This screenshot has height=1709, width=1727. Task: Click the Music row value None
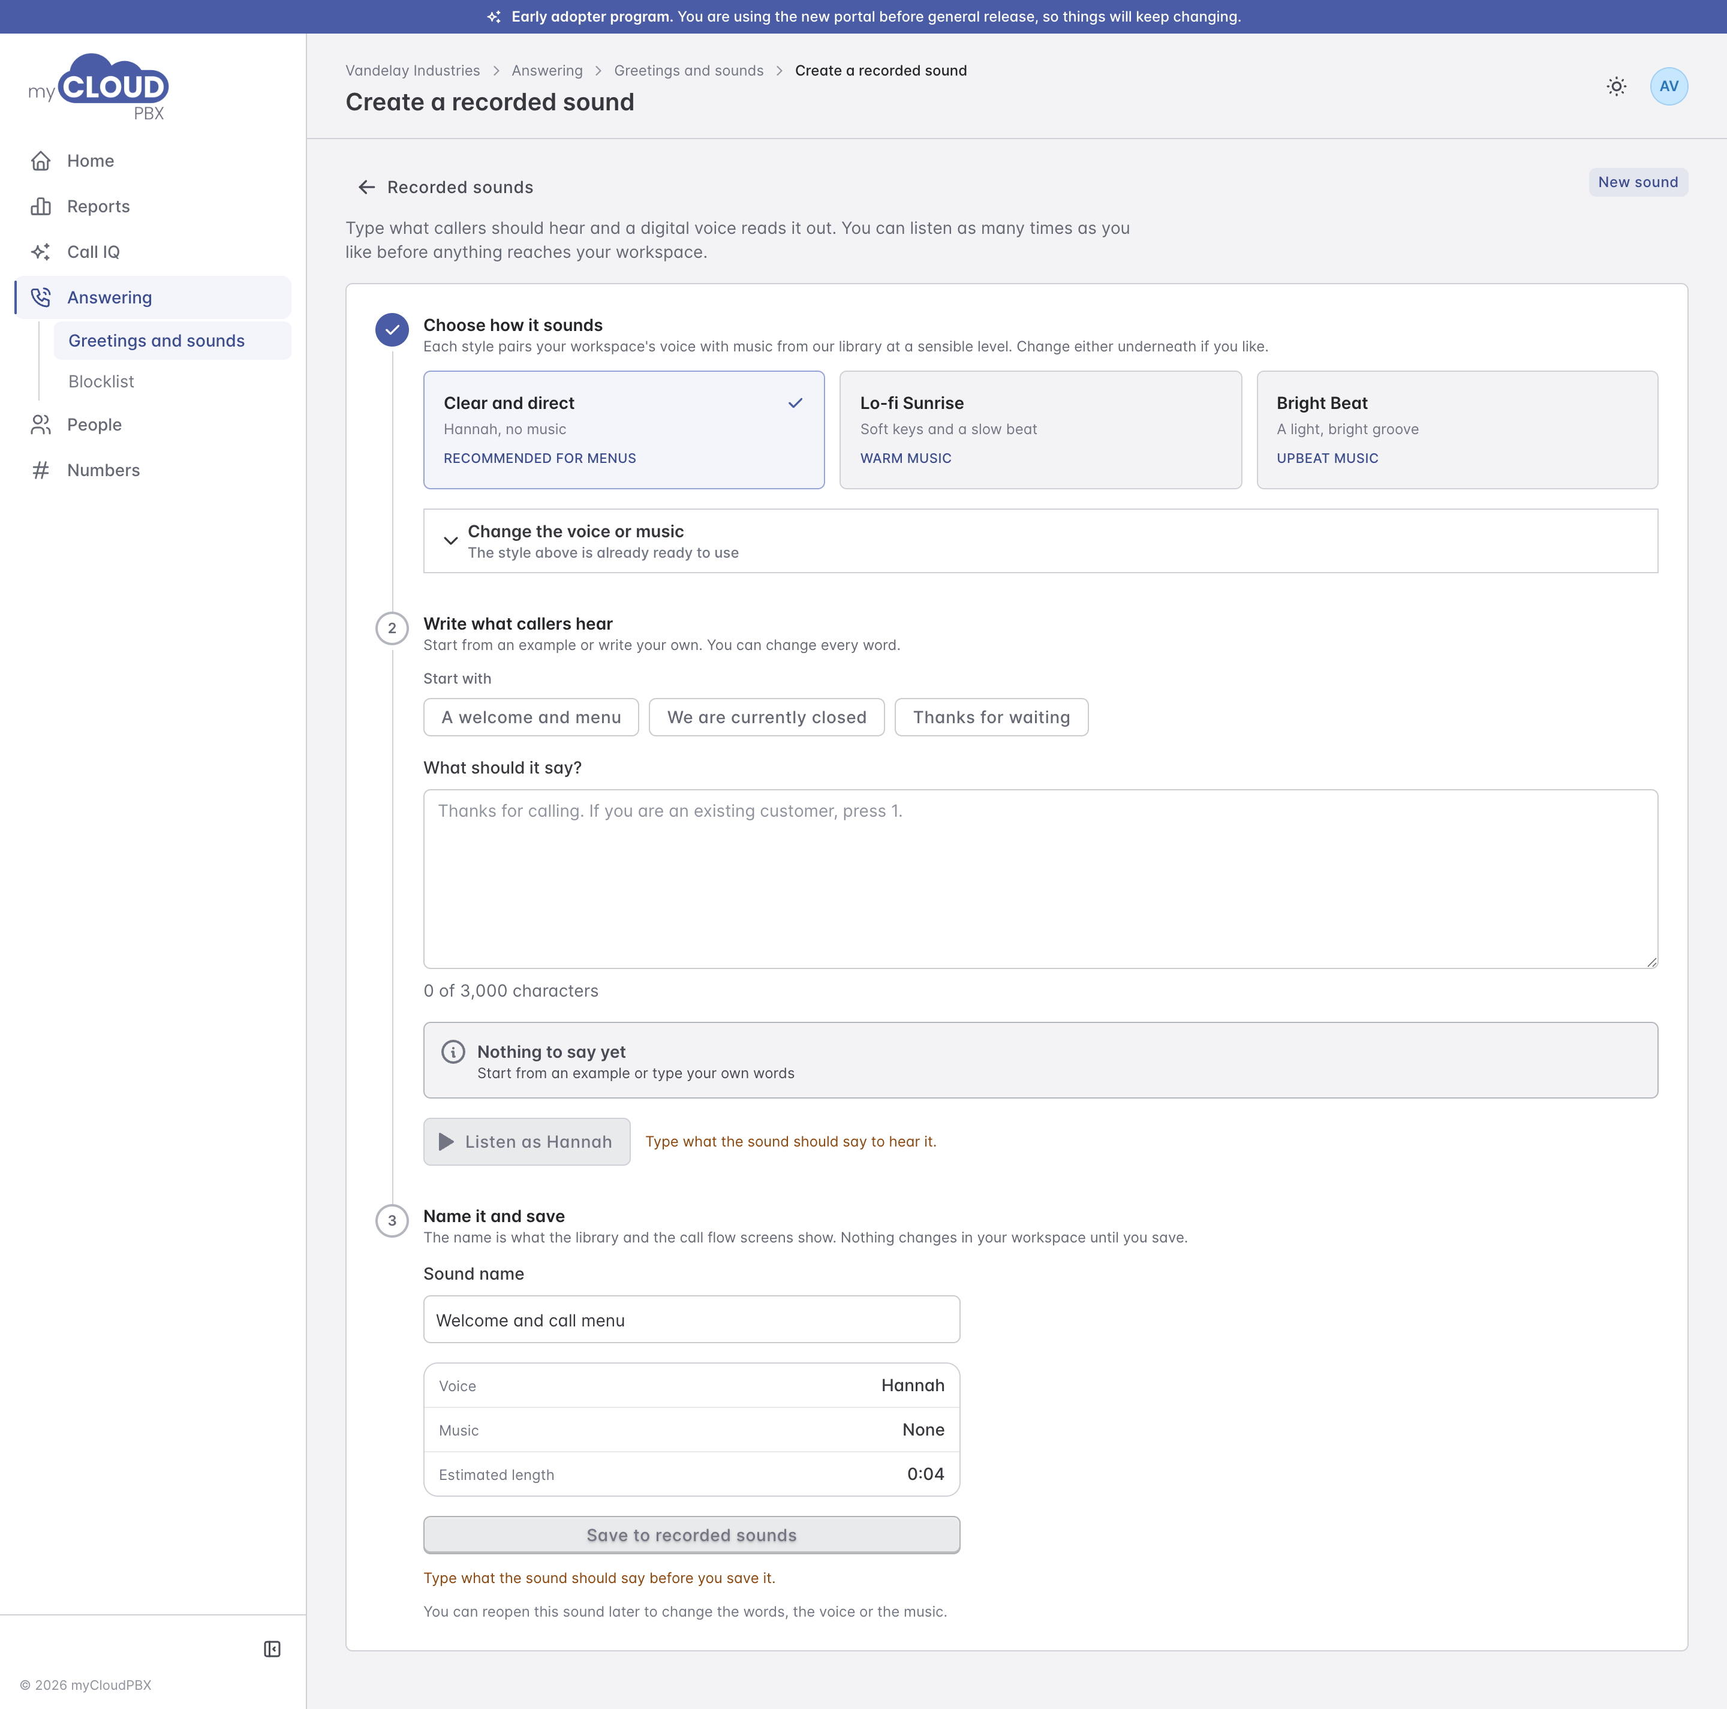coord(923,1430)
